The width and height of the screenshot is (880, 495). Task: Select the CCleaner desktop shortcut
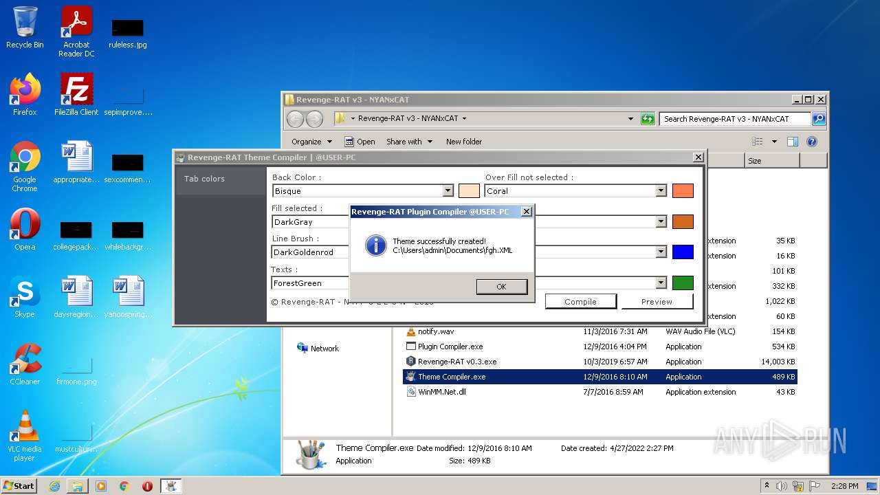pos(25,364)
